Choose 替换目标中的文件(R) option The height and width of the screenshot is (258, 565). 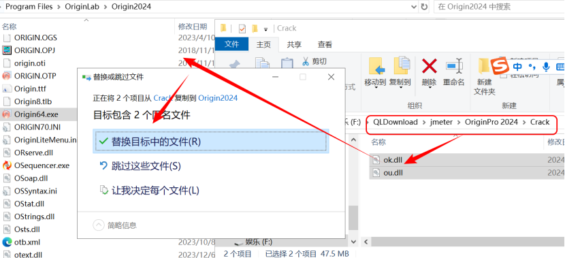(211, 142)
